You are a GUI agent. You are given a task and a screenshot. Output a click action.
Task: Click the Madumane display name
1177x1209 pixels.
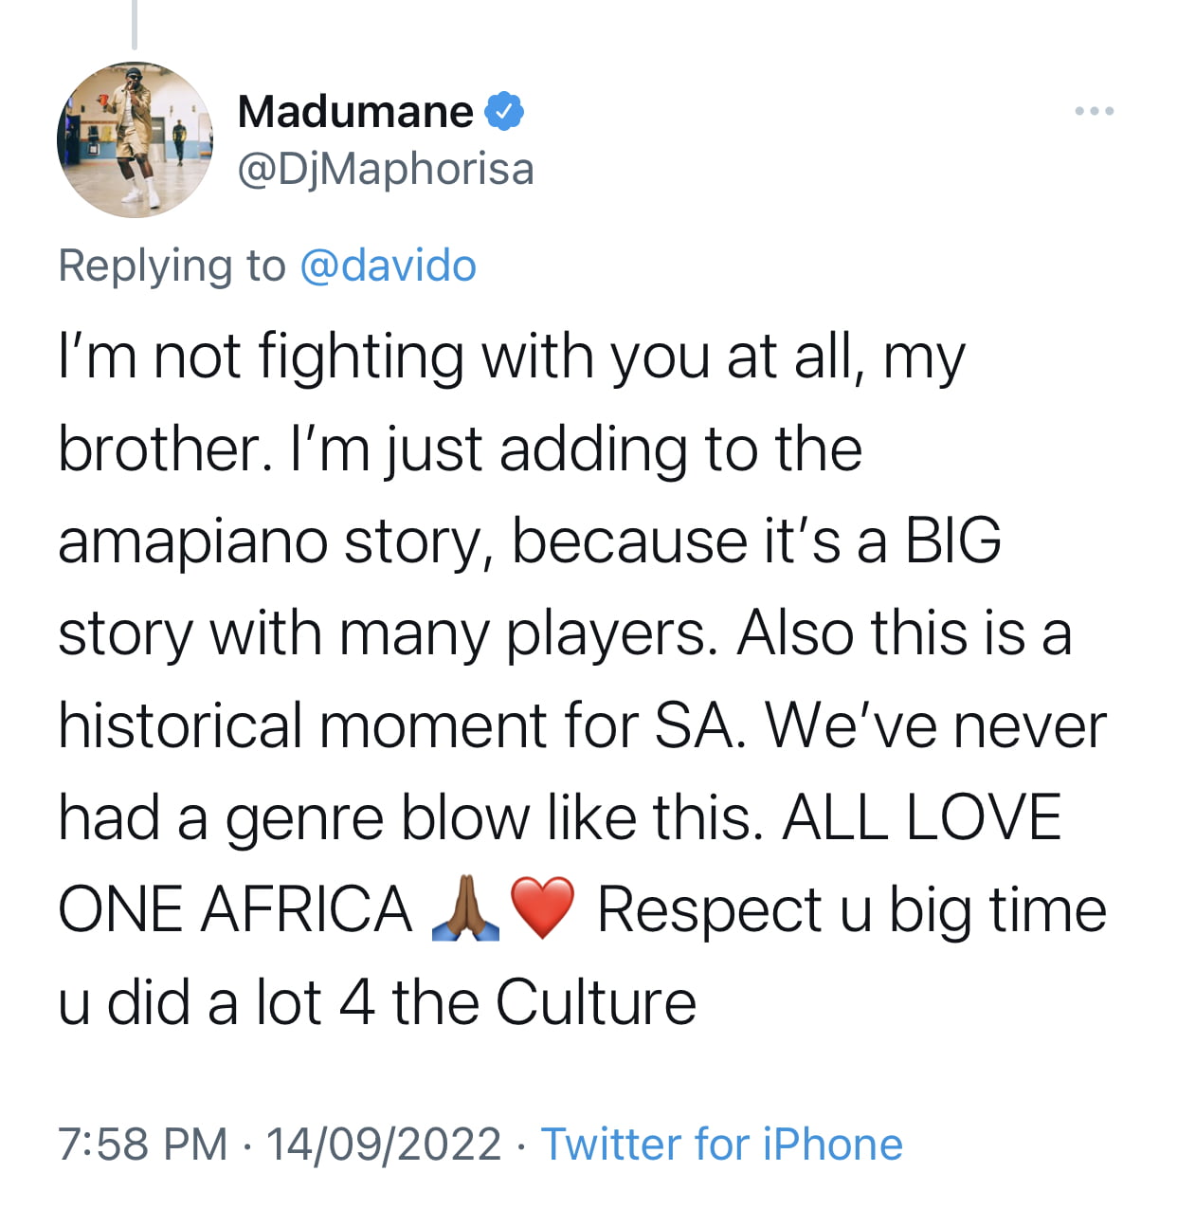pyautogui.click(x=355, y=112)
